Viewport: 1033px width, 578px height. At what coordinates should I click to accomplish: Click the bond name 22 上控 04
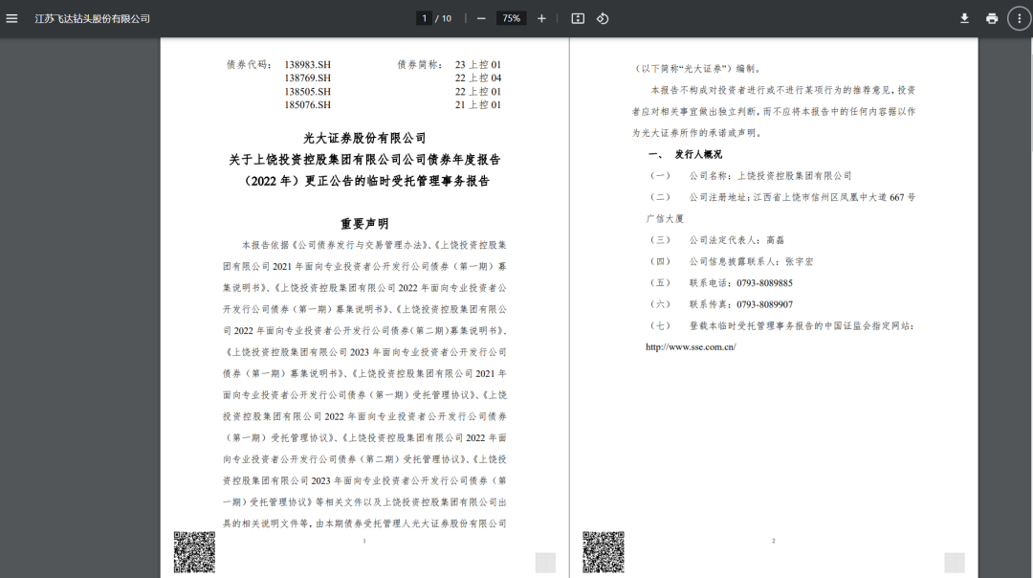478,78
